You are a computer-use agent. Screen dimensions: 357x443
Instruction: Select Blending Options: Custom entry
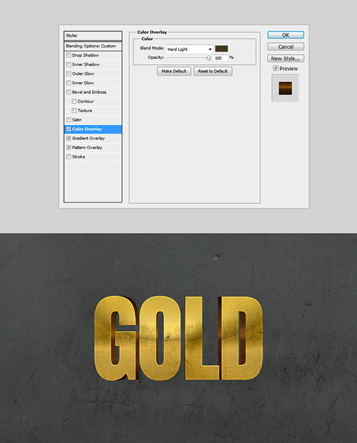coord(93,46)
